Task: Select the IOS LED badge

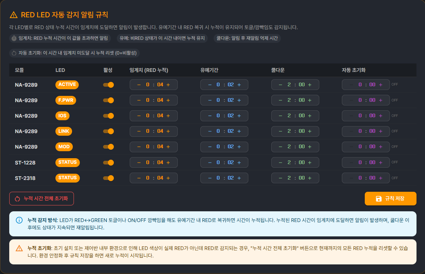Action: [x=62, y=115]
